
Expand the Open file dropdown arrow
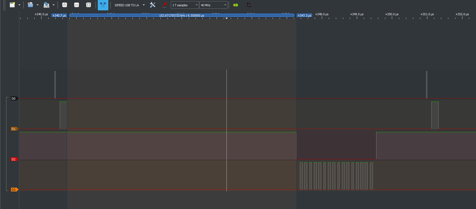pyautogui.click(x=37, y=5)
